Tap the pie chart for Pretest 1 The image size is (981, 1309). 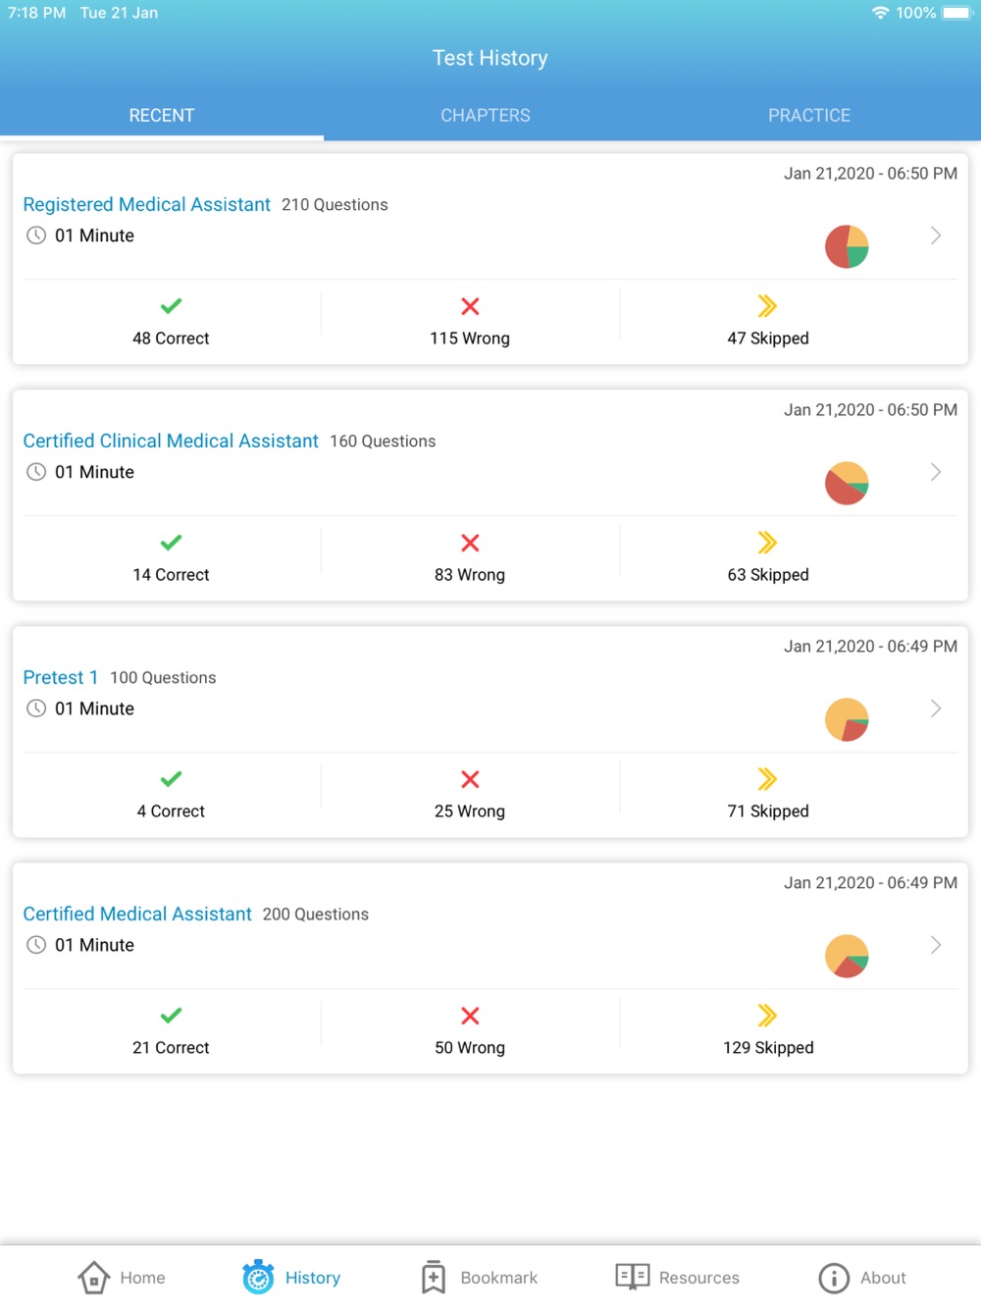pyautogui.click(x=847, y=719)
